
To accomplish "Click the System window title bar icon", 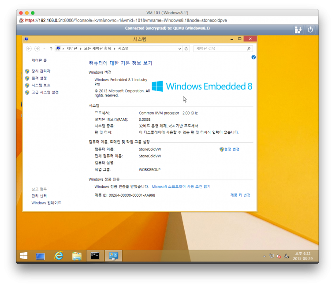I will pos(26,39).
